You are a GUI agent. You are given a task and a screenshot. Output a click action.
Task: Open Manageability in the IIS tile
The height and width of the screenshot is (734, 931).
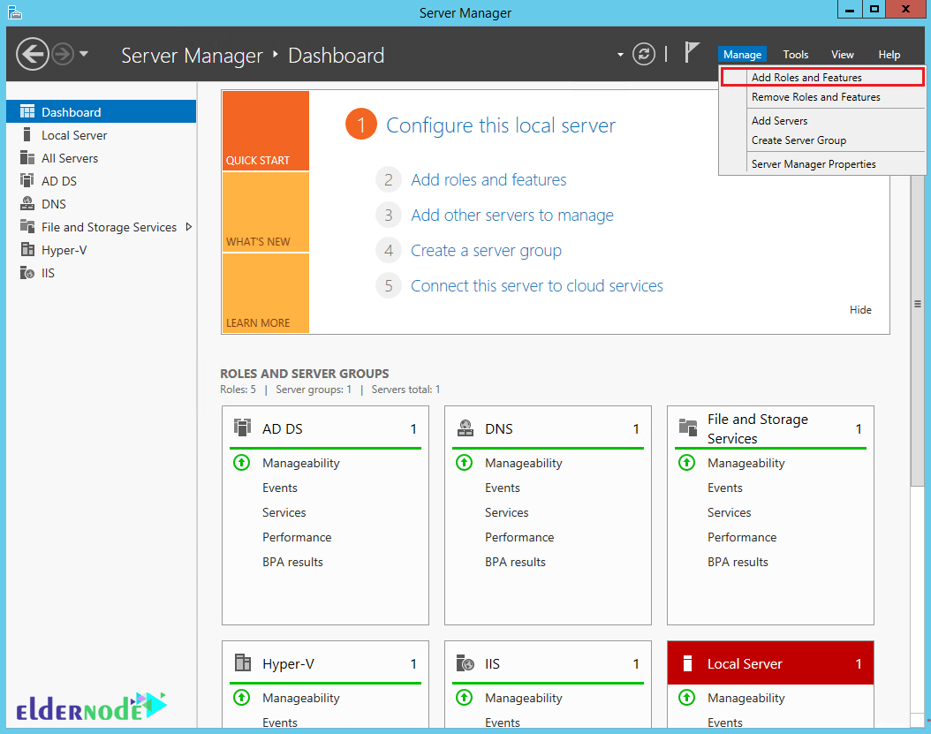(x=523, y=698)
